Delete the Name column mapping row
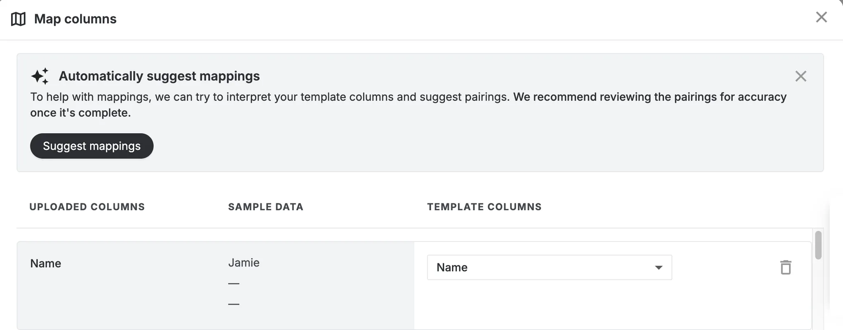The width and height of the screenshot is (843, 330). tap(786, 267)
